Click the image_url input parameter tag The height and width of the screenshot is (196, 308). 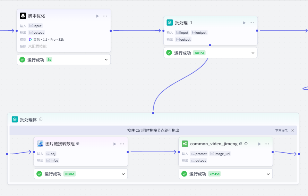coord(220,154)
